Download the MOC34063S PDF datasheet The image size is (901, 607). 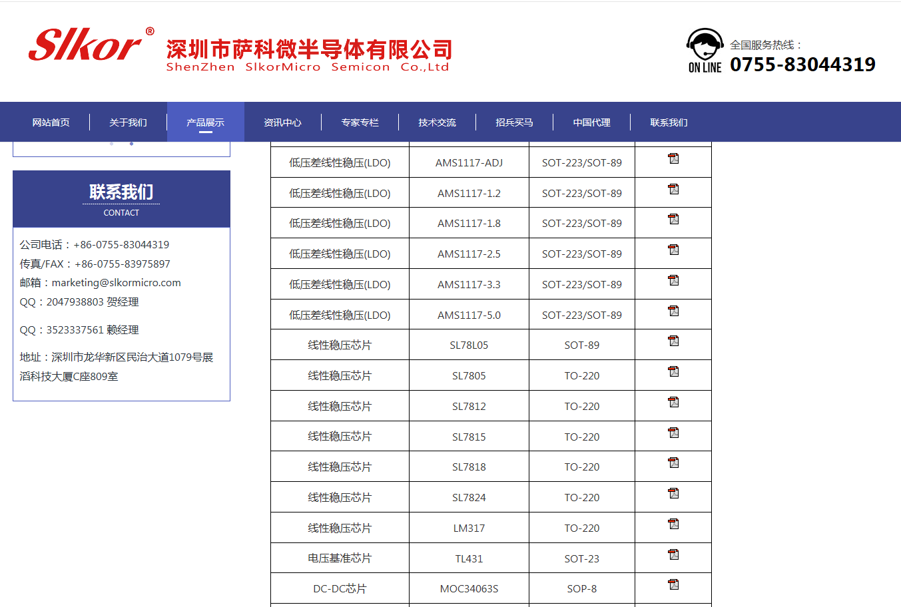[674, 584]
